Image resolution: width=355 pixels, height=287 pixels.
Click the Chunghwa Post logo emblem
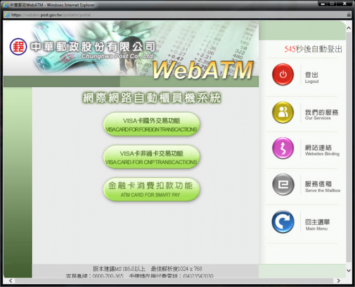(x=18, y=47)
